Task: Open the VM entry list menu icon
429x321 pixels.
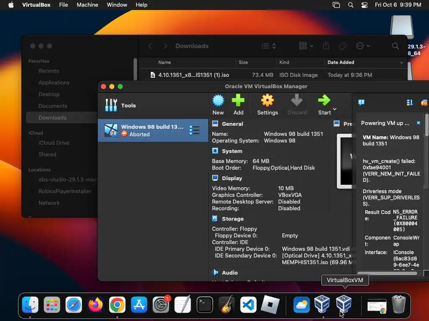Action: point(194,130)
